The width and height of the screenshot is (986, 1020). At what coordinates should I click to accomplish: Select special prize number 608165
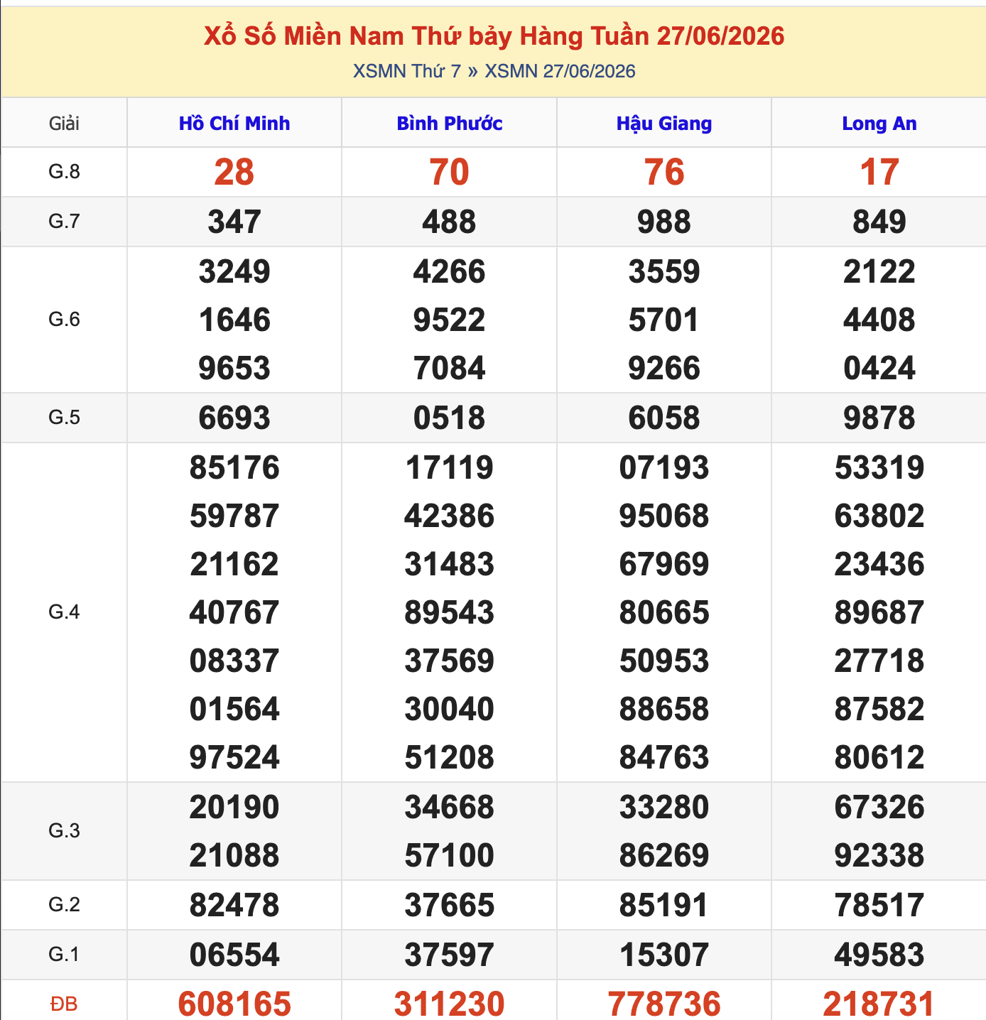click(x=234, y=1004)
